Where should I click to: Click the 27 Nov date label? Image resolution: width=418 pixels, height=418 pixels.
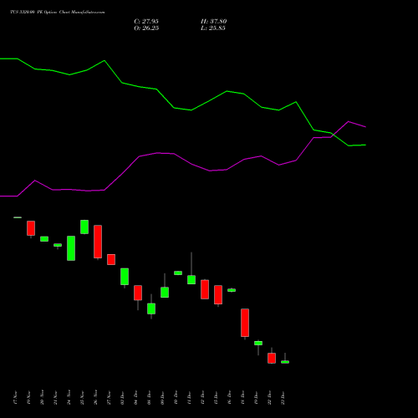(x=109, y=398)
